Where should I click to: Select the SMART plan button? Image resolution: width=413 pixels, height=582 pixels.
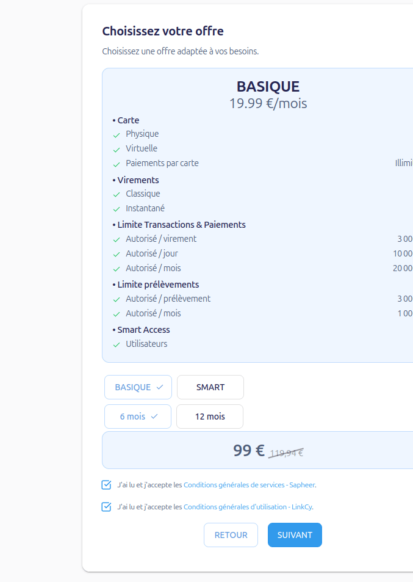[210, 387]
